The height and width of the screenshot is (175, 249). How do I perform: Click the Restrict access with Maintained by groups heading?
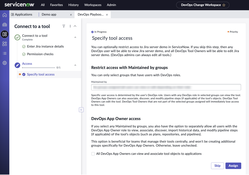point(130,67)
